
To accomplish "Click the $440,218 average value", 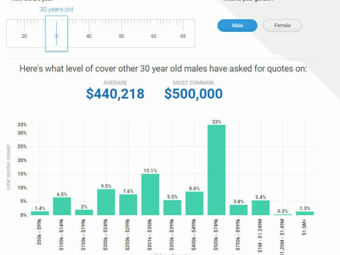I will click(115, 94).
